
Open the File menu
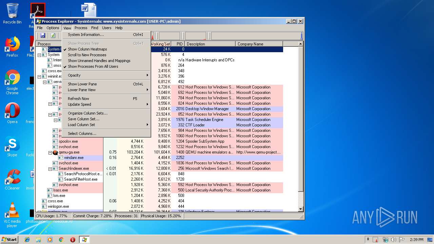(40, 28)
